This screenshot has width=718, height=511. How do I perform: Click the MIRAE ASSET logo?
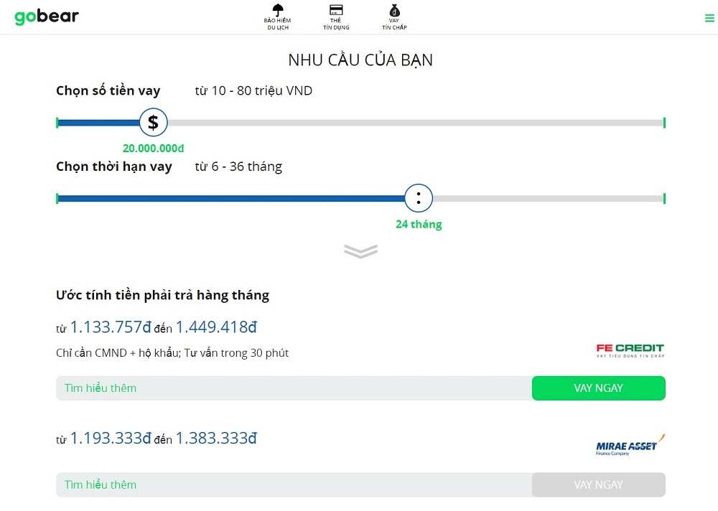(628, 446)
